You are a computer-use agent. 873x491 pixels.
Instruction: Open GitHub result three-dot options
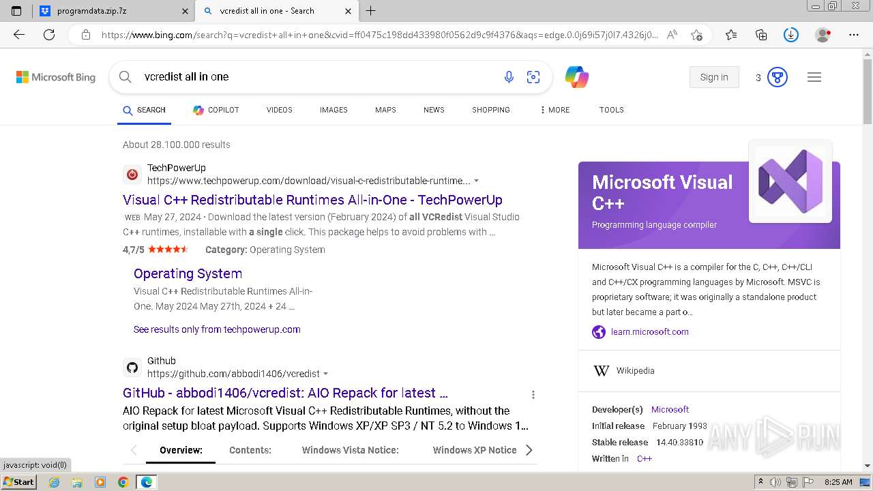click(x=533, y=394)
